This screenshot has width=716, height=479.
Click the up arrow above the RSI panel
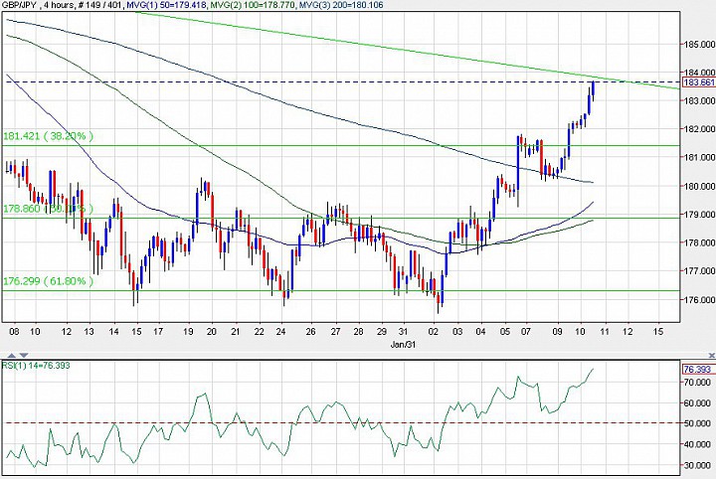[x=12, y=355]
